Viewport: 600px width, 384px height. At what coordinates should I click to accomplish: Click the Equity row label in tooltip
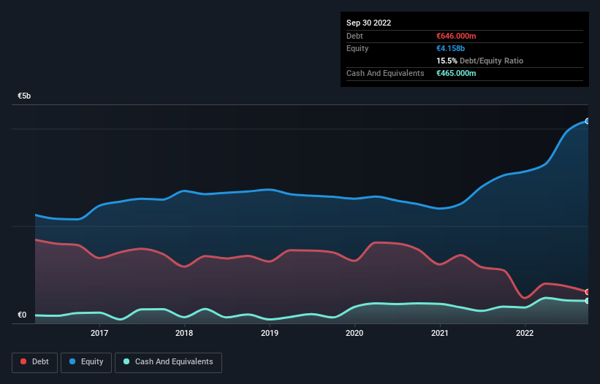coord(357,48)
